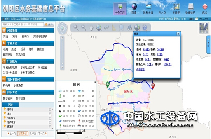The image size is (211, 139).
Task: Open the 专题图 top menu
Action: pyautogui.click(x=176, y=9)
